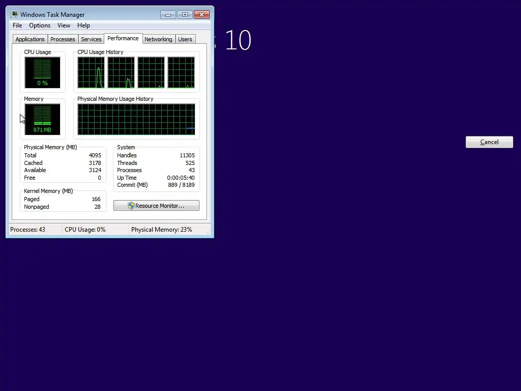Click status bar text 'Physical Memory: 23%'
The image size is (521, 391).
[161, 230]
